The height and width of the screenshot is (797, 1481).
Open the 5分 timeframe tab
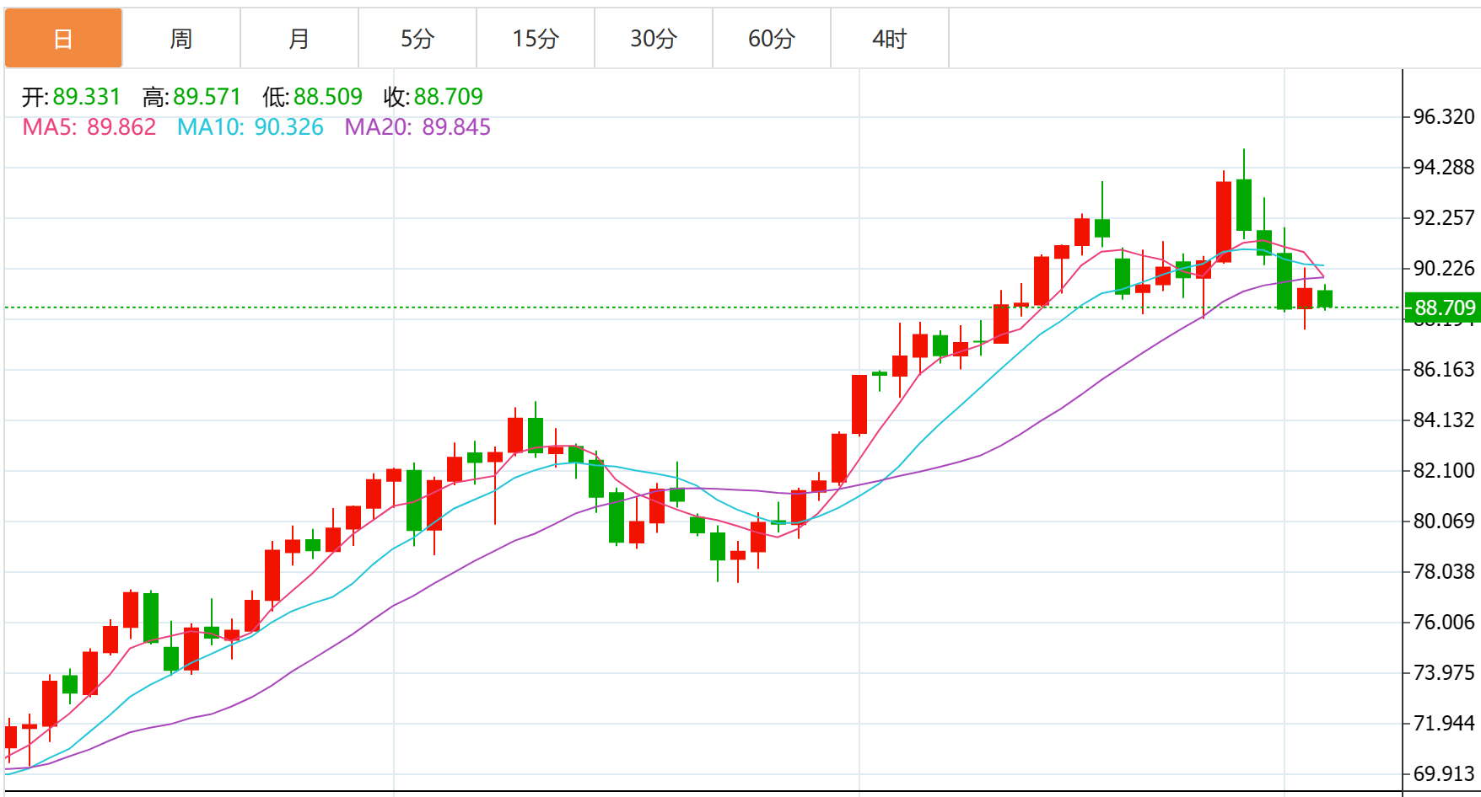pos(417,39)
